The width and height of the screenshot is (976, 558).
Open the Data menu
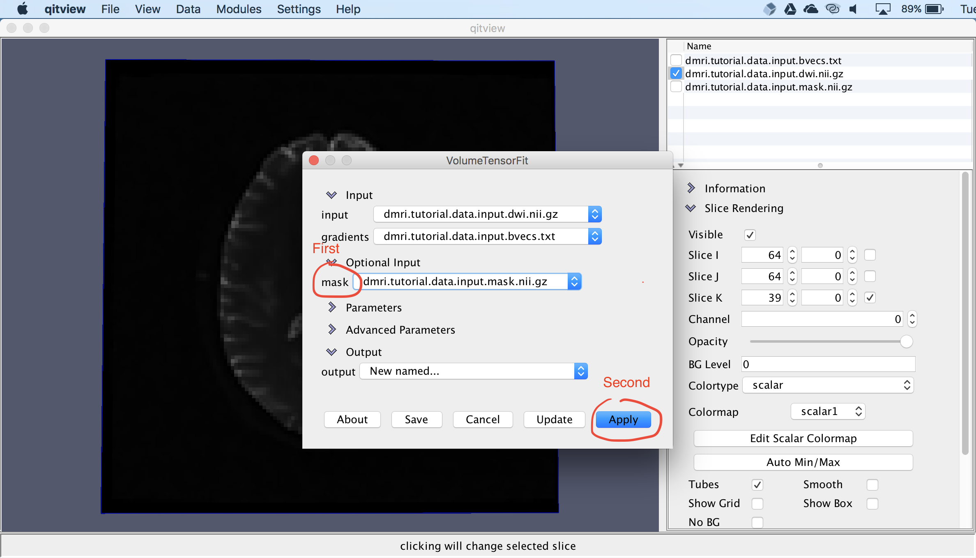[188, 9]
